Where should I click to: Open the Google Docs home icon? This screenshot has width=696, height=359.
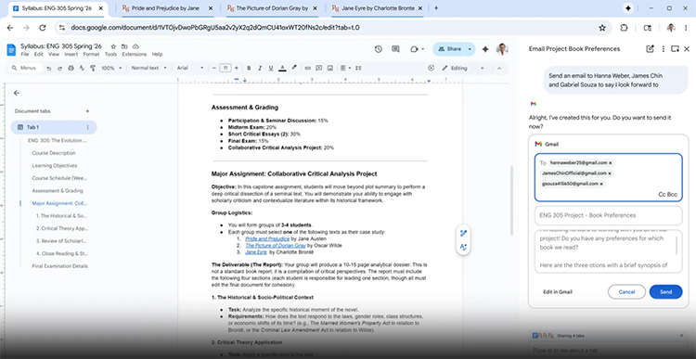point(11,50)
